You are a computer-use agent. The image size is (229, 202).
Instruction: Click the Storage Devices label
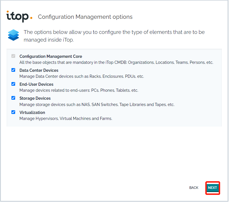tap(35, 98)
